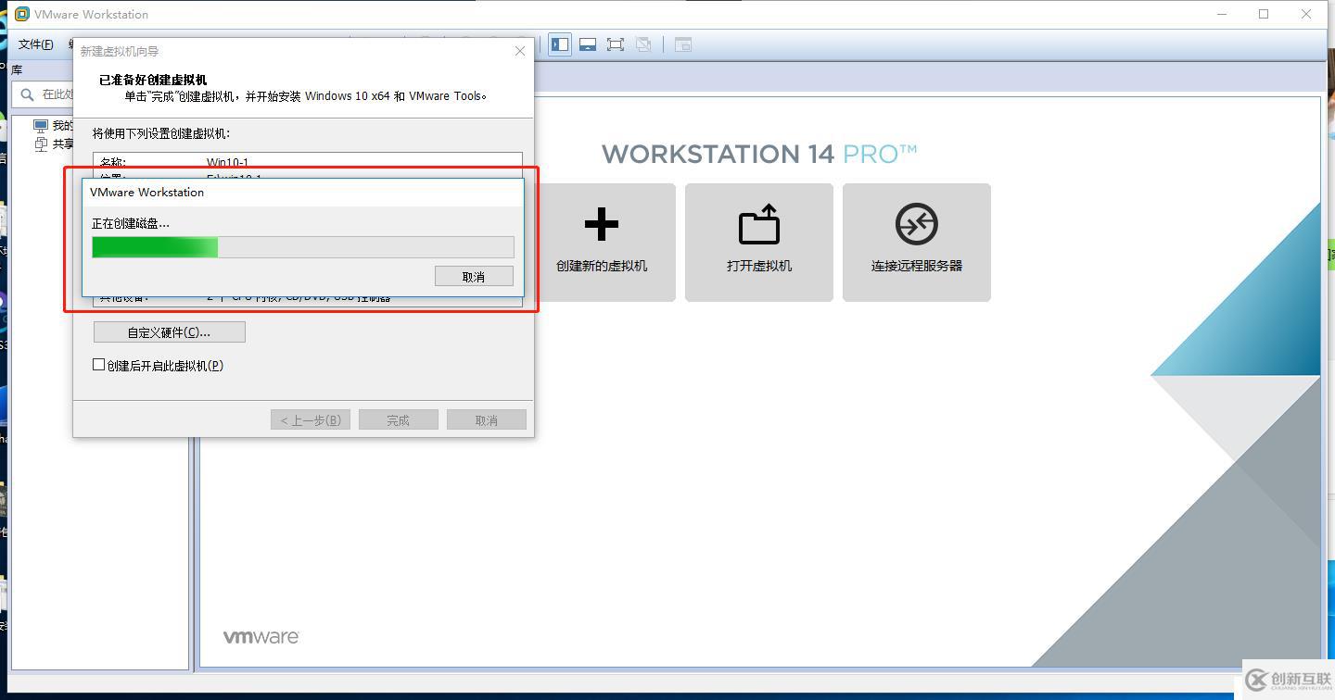
Task: Click the green disk creation progress bar
Action: point(154,247)
